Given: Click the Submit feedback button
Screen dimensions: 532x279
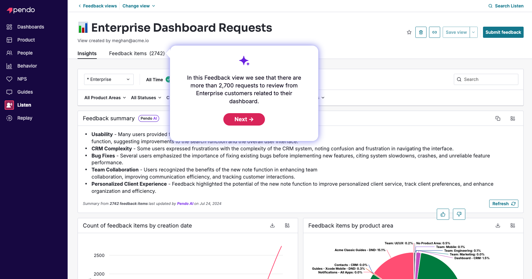Looking at the screenshot, I should (x=503, y=32).
